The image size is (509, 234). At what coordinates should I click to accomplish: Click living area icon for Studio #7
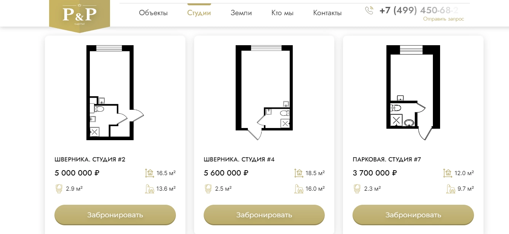pyautogui.click(x=451, y=189)
